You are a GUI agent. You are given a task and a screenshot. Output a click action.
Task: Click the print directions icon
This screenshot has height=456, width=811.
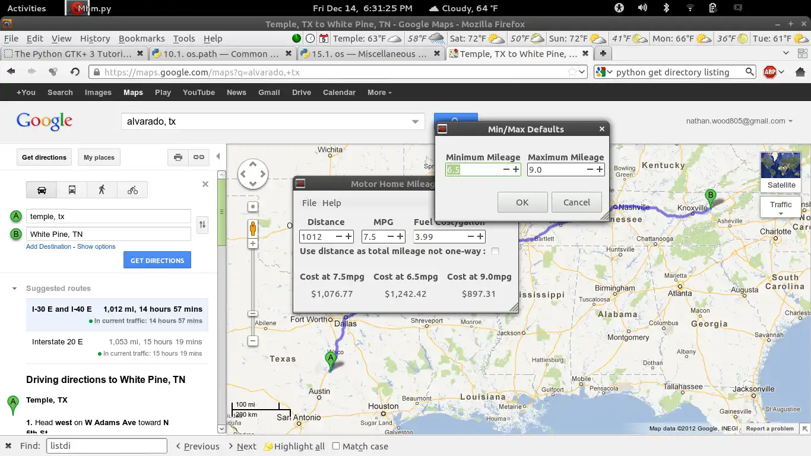pyautogui.click(x=178, y=157)
